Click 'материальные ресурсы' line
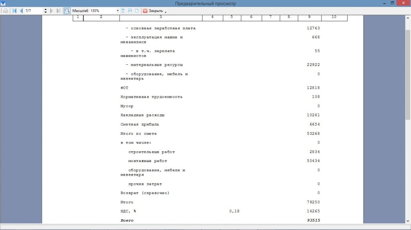The image size is (411, 230). [154, 65]
